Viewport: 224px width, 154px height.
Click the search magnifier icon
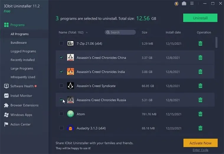click(x=108, y=32)
